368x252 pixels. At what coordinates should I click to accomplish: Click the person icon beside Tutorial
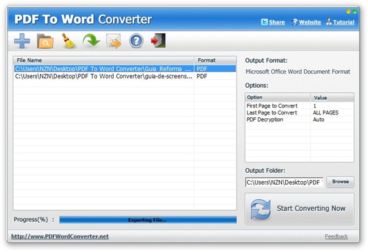click(x=329, y=22)
